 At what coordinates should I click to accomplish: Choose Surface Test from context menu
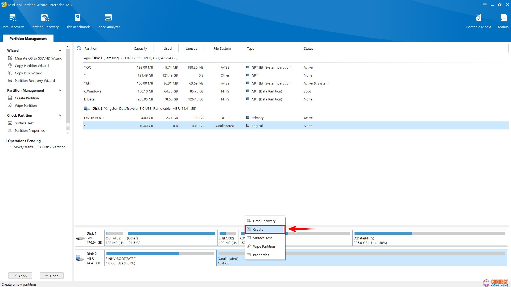[265, 238]
